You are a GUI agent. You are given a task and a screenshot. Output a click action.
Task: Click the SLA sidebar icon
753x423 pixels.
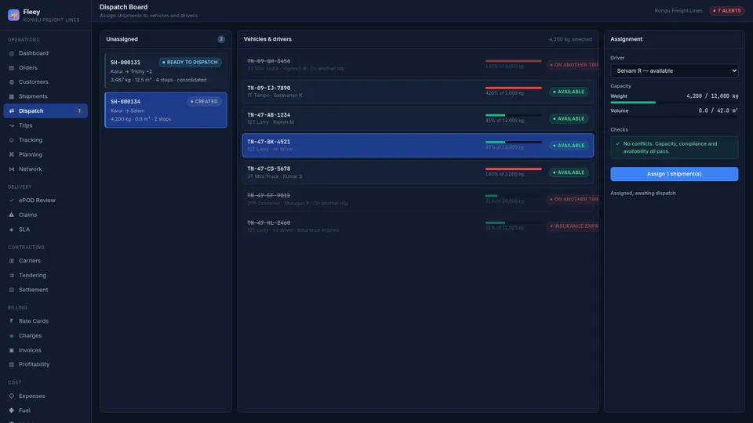(x=12, y=230)
